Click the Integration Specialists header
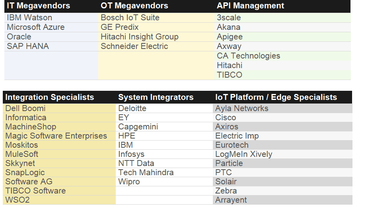This screenshot has width=368, height=217. [x=50, y=97]
